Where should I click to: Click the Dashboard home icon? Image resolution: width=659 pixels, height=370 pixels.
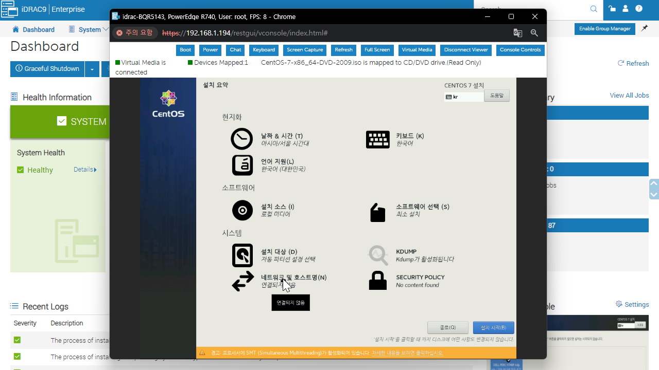click(x=16, y=29)
